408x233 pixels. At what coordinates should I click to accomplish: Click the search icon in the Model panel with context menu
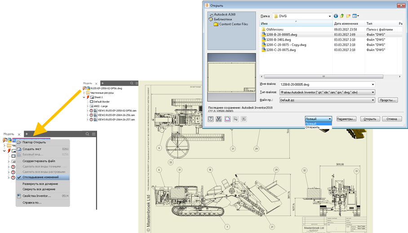click(88, 134)
